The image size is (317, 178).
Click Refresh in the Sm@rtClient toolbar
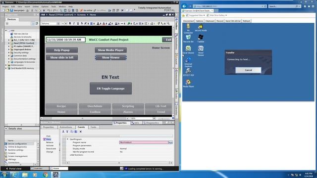pos(246,21)
